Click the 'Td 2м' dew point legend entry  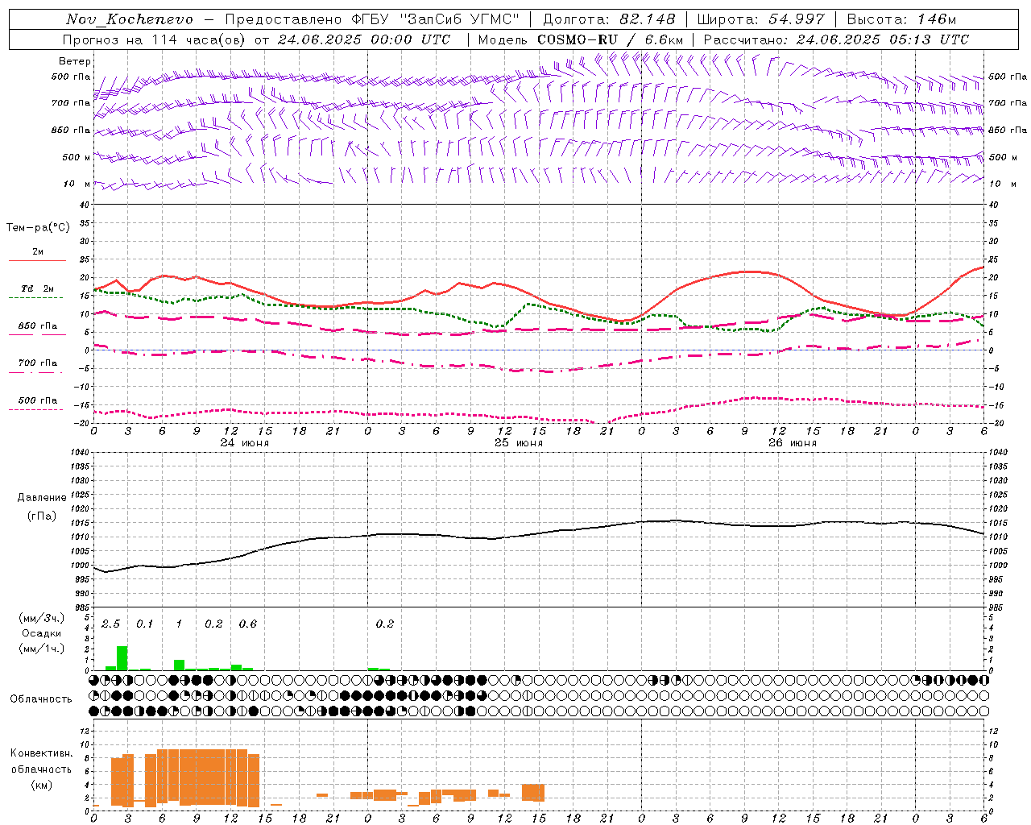[x=38, y=288]
